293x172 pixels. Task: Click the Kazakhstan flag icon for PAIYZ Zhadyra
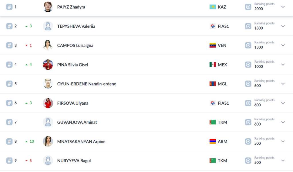(213, 7)
